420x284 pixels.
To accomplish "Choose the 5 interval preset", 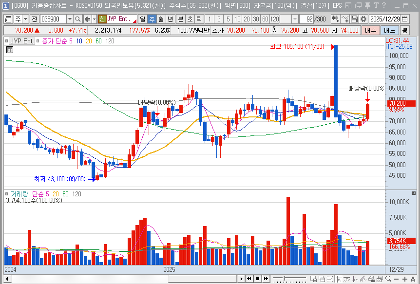I will [228, 19].
